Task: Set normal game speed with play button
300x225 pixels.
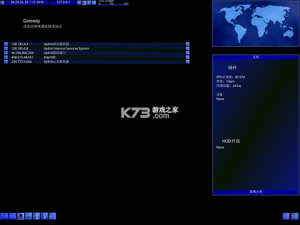Action: [84, 3]
